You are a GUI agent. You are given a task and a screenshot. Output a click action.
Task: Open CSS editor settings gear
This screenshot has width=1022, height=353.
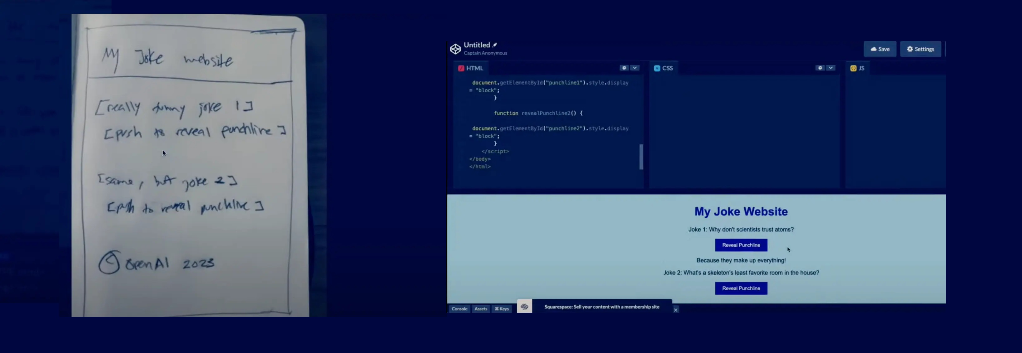[820, 68]
